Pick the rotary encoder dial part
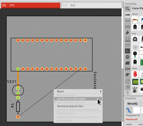This screenshot has height=126, width=143. click(135, 47)
